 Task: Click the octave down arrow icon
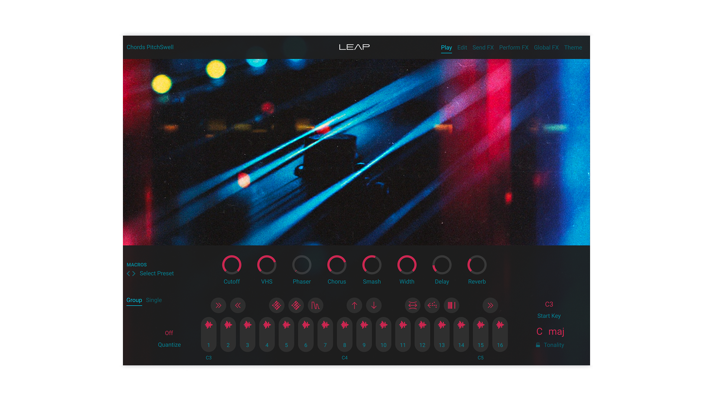tap(374, 305)
